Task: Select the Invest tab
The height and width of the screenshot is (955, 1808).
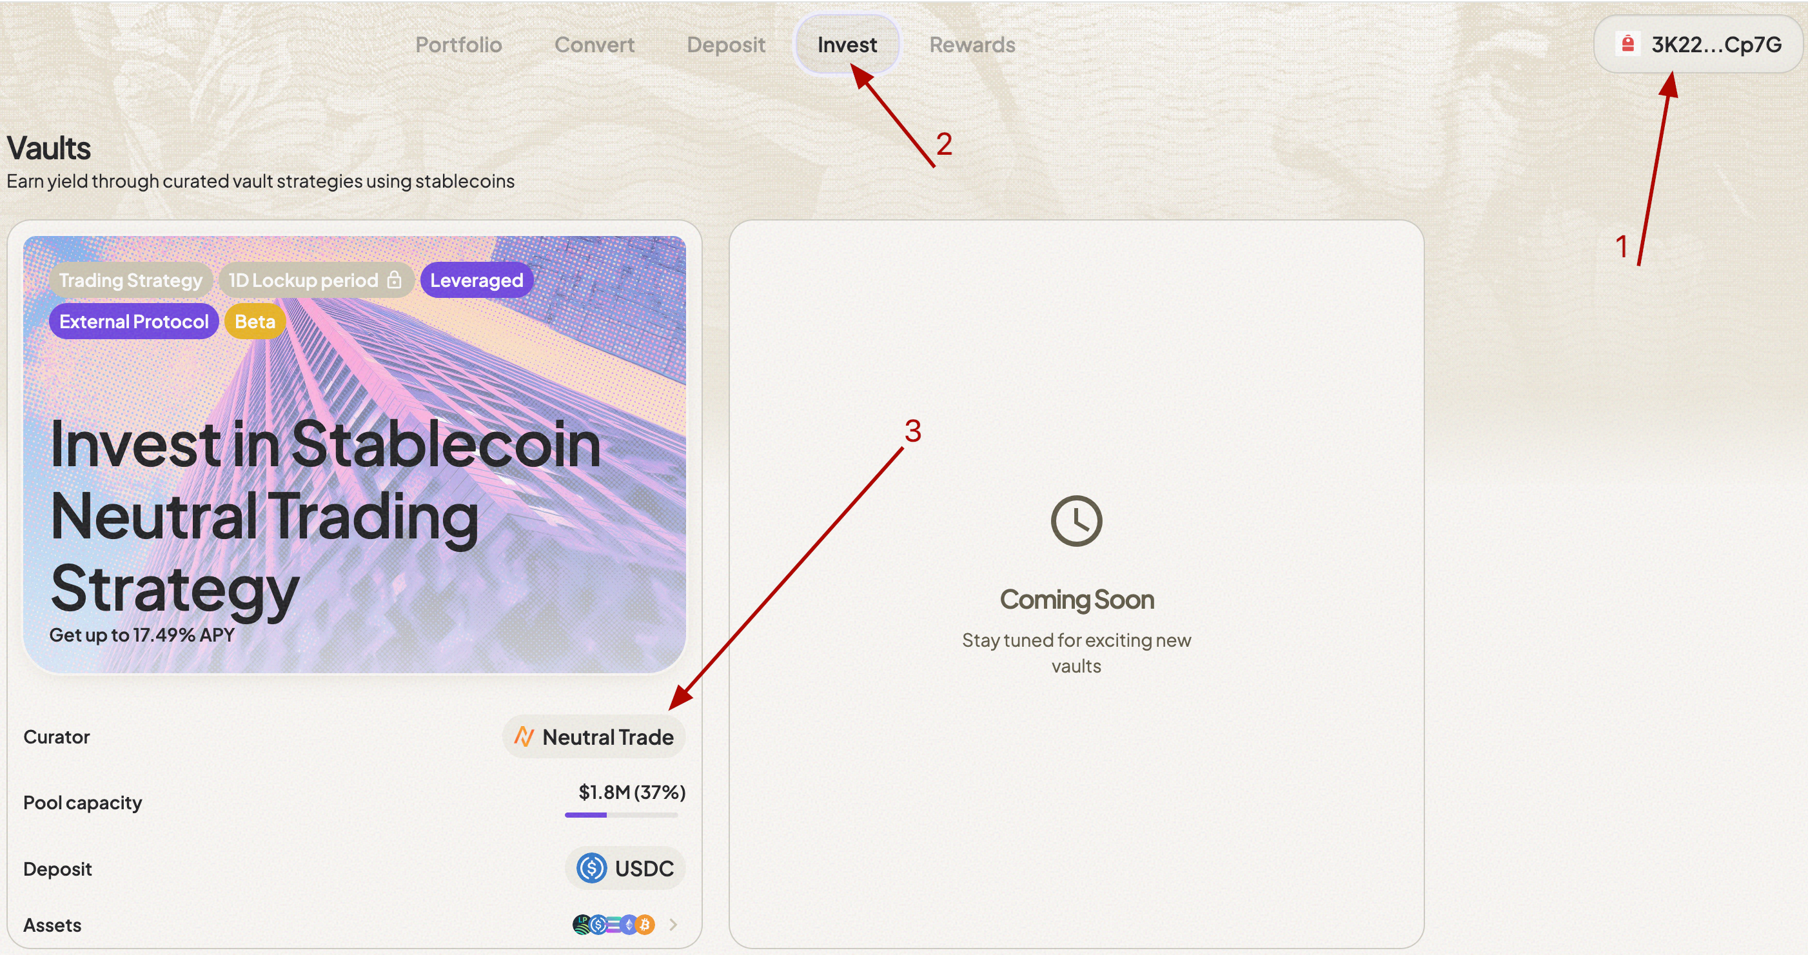Action: pyautogui.click(x=847, y=44)
